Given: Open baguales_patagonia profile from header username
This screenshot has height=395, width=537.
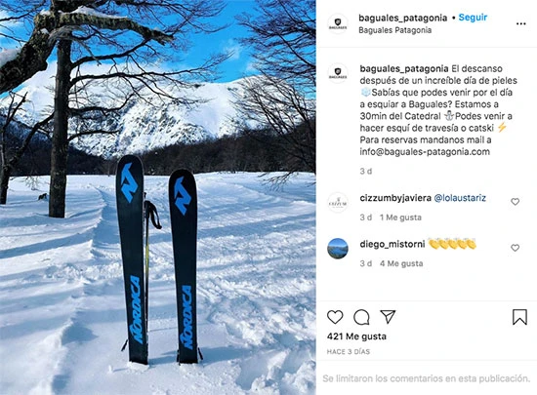Looking at the screenshot, I should pyautogui.click(x=402, y=18).
